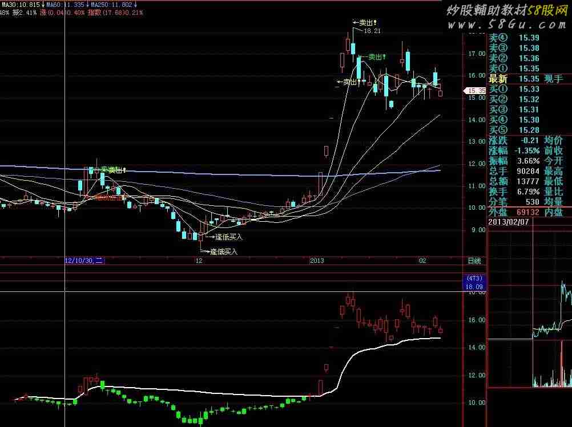Click the 18.21 peak price annotation
The image size is (572, 427).
click(372, 31)
